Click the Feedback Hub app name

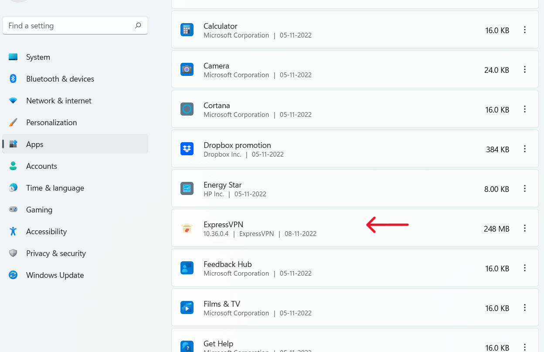(228, 264)
